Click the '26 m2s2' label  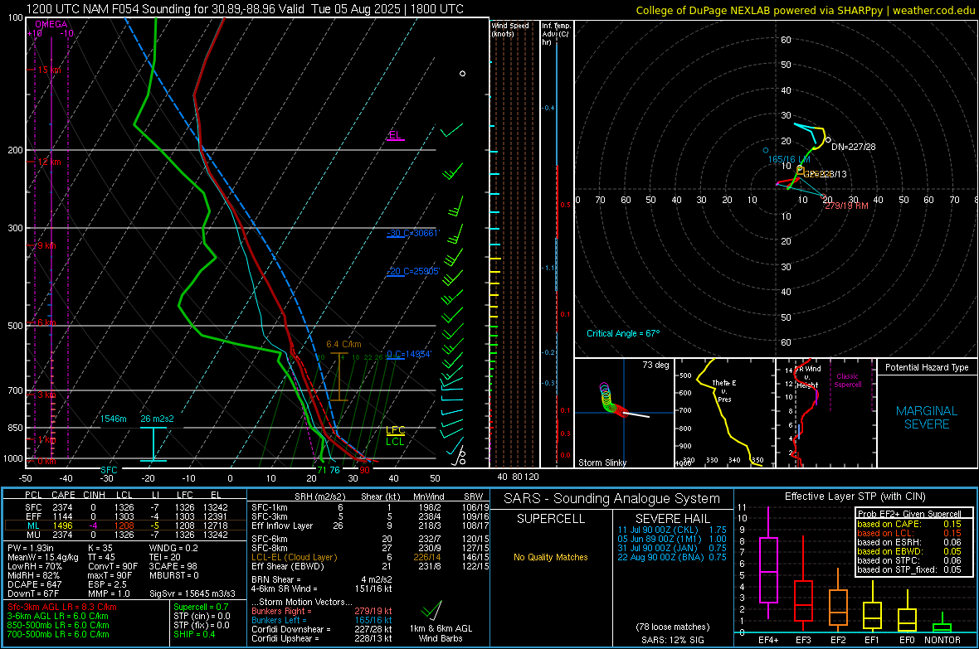pos(157,419)
